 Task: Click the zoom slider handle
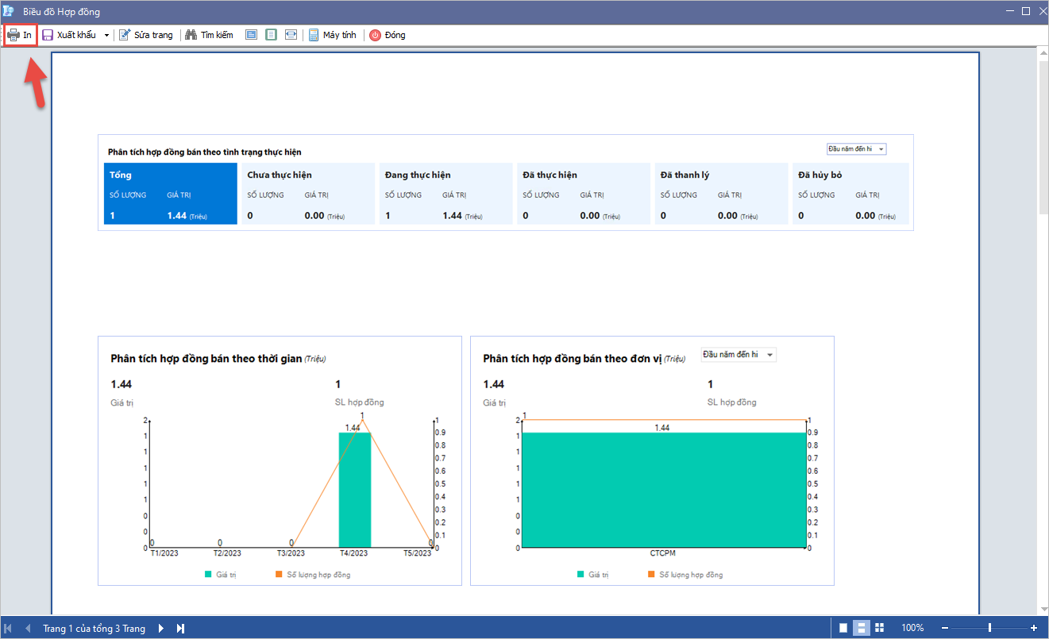point(989,628)
